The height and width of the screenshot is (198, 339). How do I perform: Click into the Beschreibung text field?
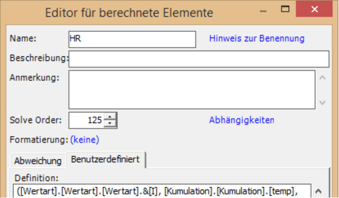tap(199, 59)
